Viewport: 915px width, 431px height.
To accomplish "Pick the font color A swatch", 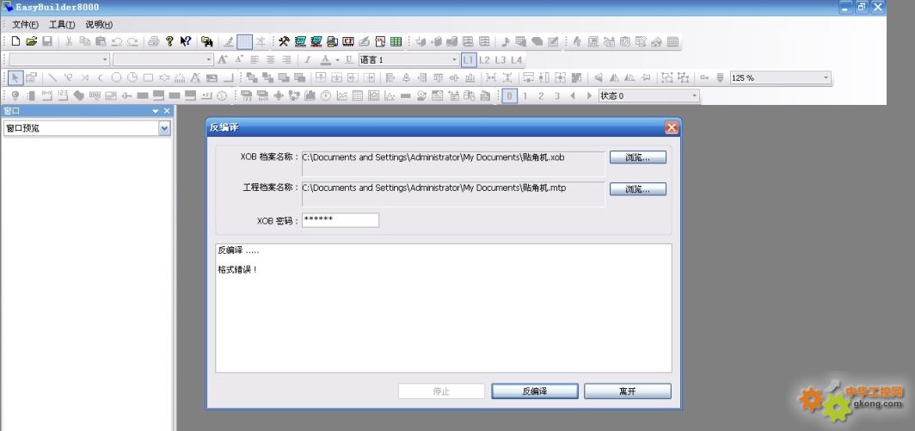I will 326,59.
